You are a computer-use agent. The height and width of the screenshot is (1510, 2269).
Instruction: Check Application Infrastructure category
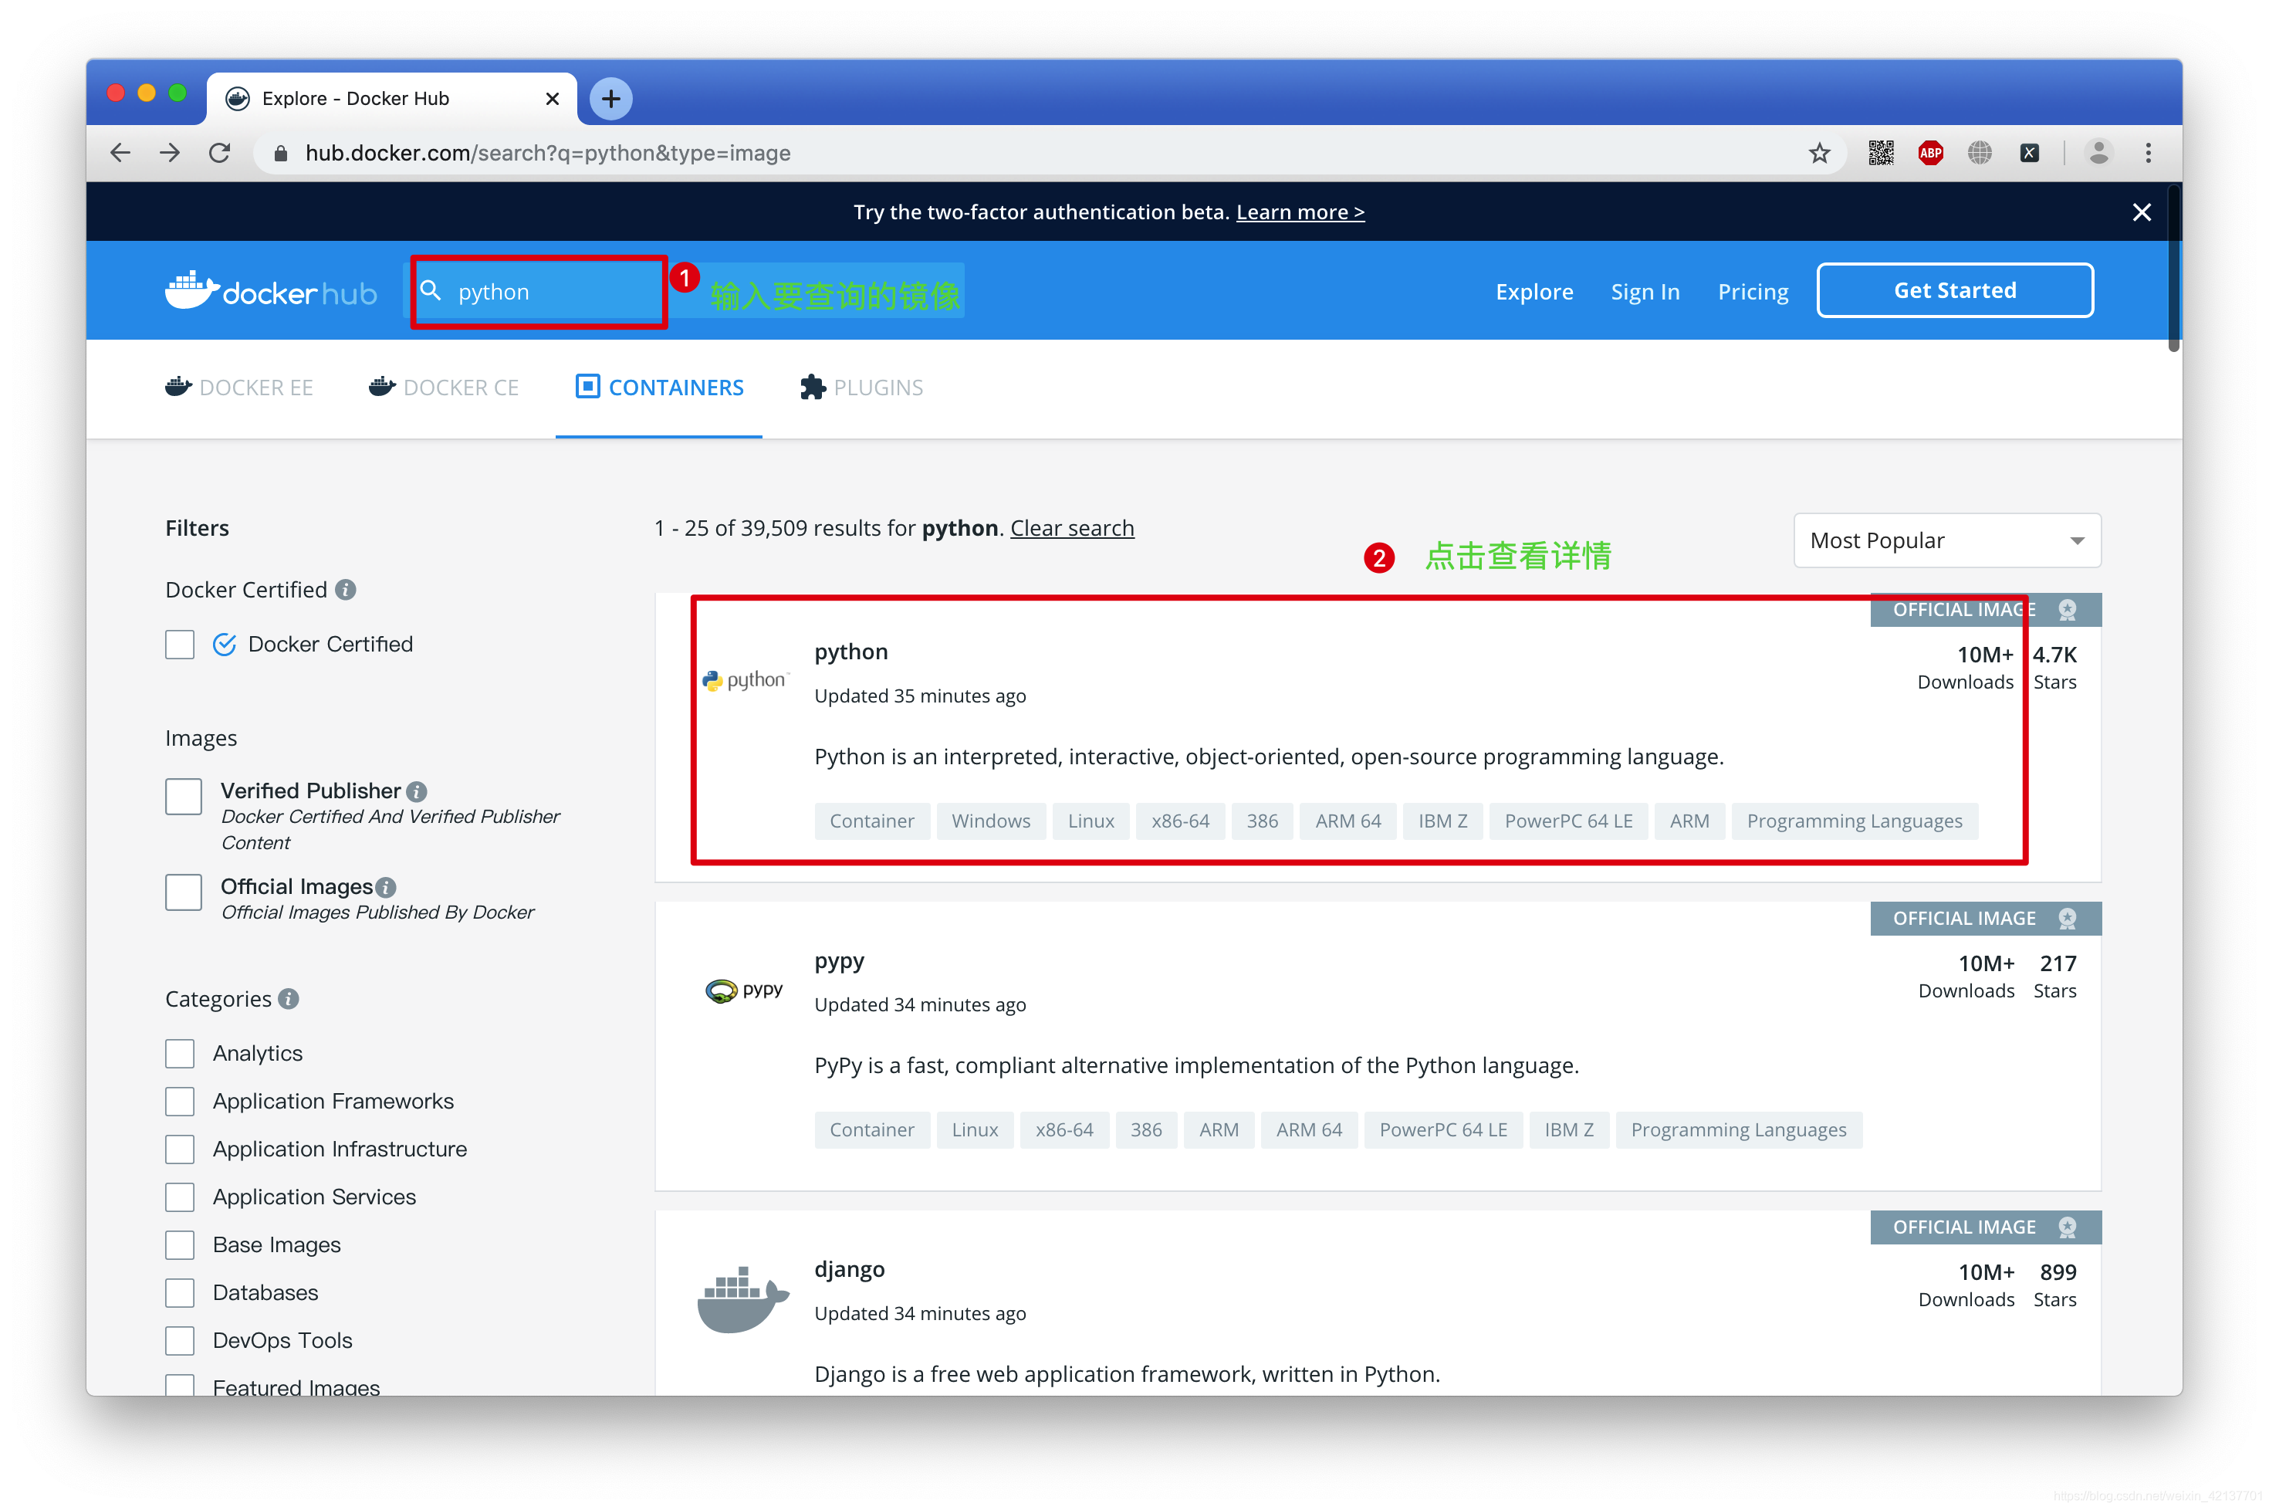pos(180,1149)
